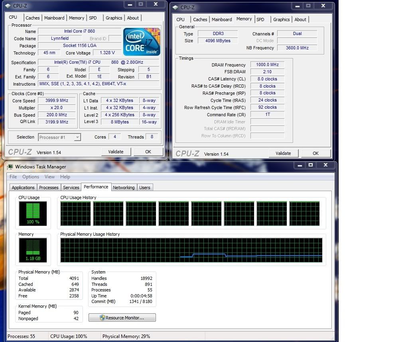This screenshot has height=342, width=402.
Task: Click the Multiplier value x 20.0
Action: 57,108
